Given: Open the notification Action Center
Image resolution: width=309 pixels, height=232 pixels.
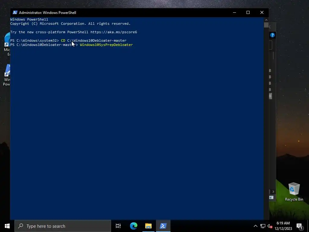Looking at the screenshot, I should point(299,226).
